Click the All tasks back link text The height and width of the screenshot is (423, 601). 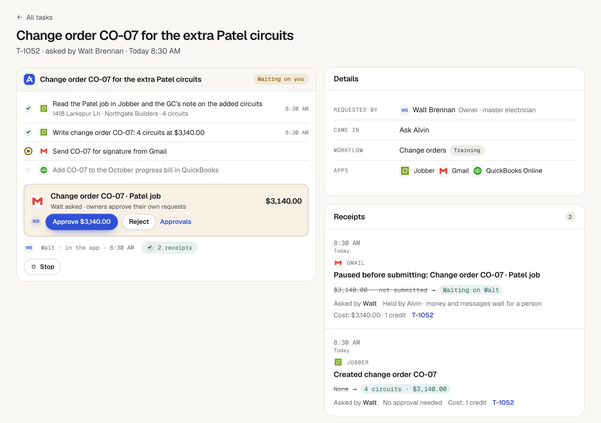[39, 17]
